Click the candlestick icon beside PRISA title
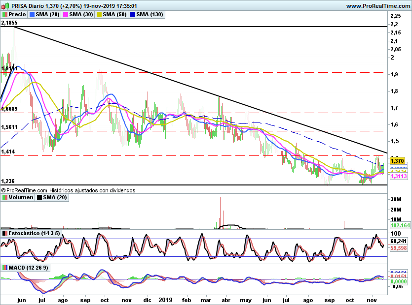 4,6
